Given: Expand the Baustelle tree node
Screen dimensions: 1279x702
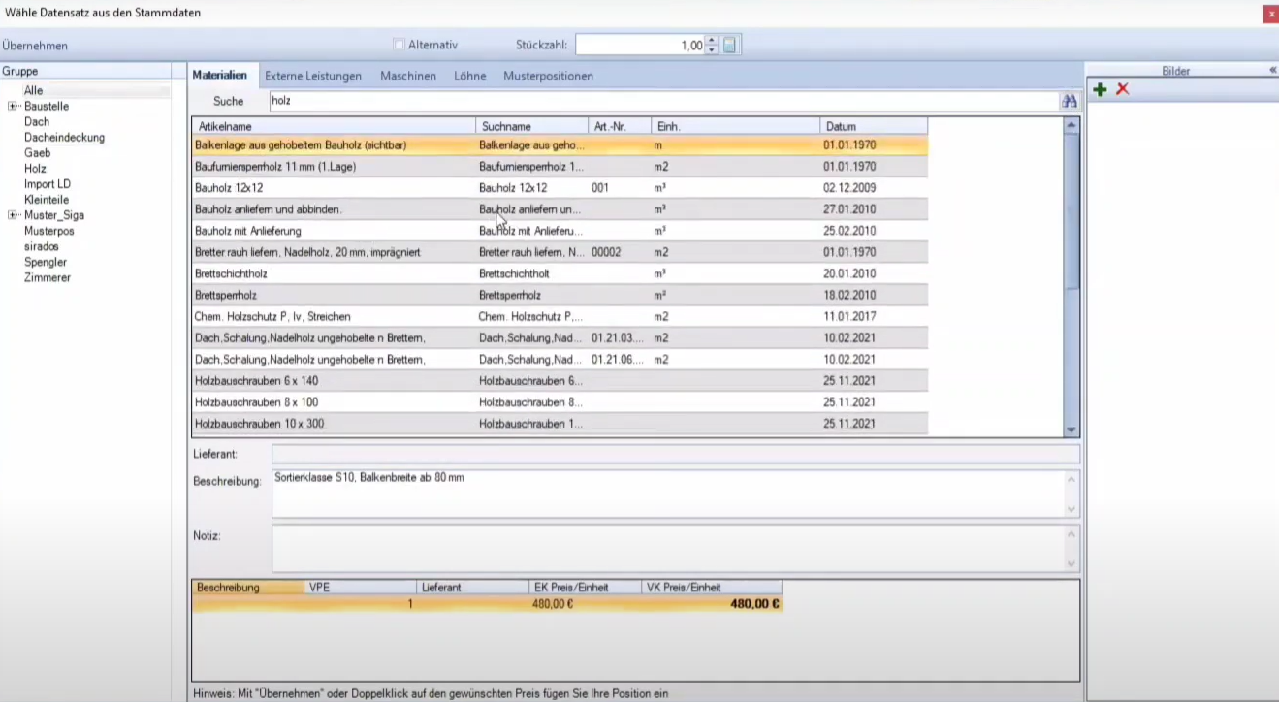Looking at the screenshot, I should tap(12, 107).
